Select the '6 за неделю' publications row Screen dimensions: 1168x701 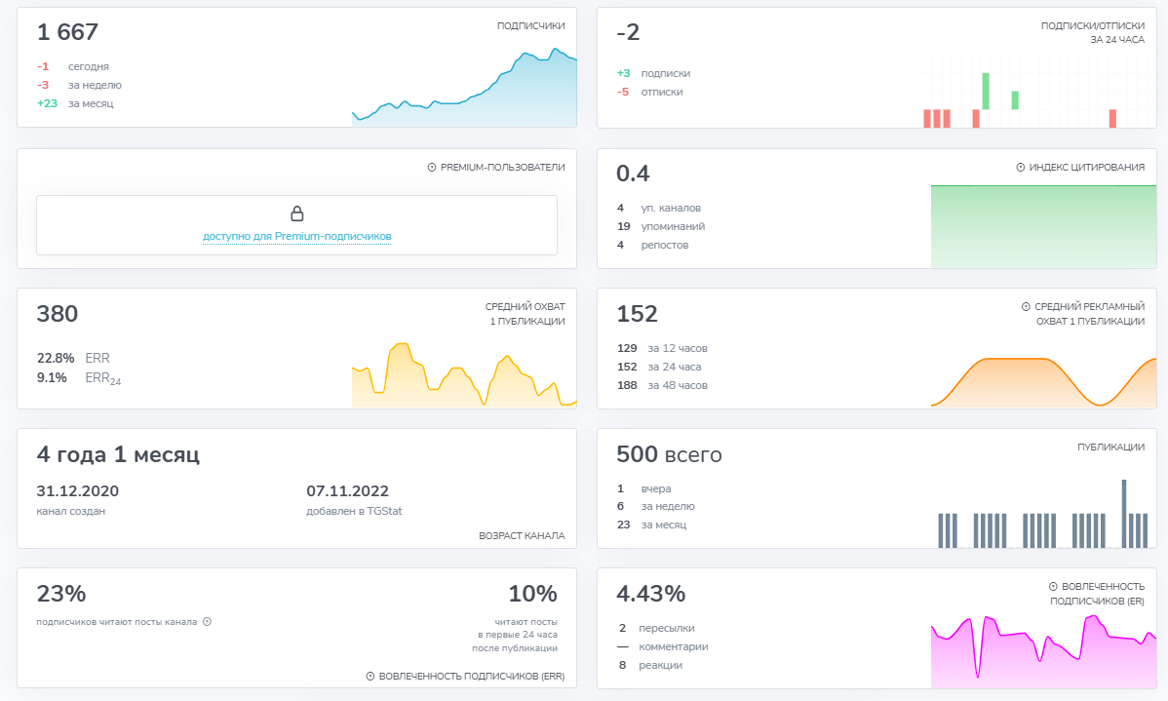click(655, 506)
